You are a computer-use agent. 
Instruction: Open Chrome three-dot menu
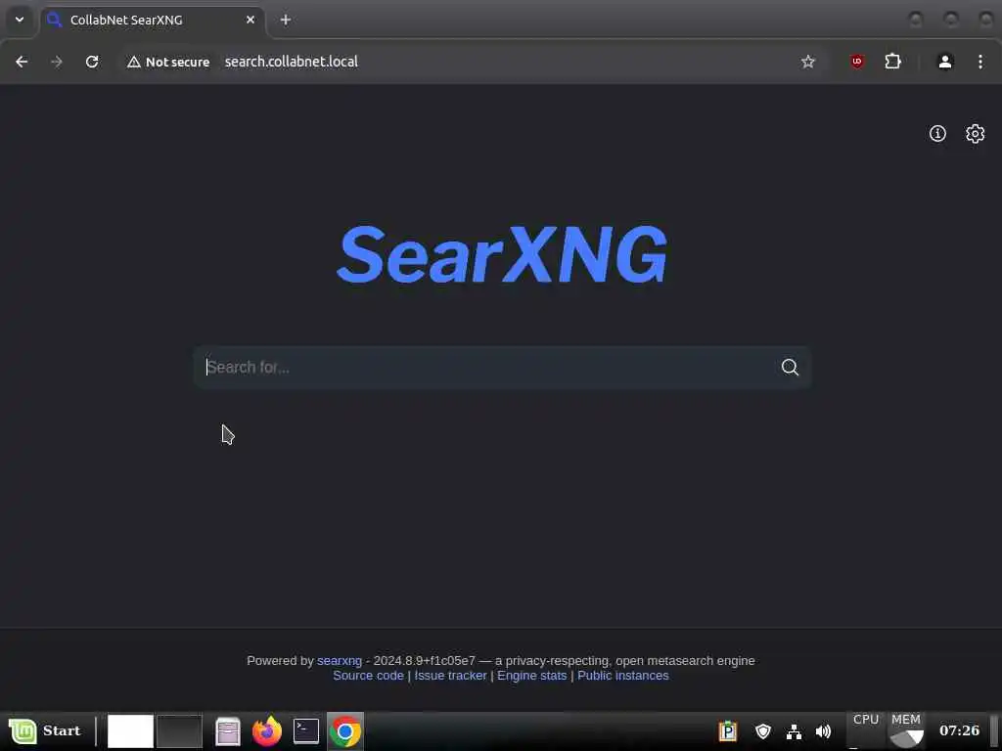point(980,62)
